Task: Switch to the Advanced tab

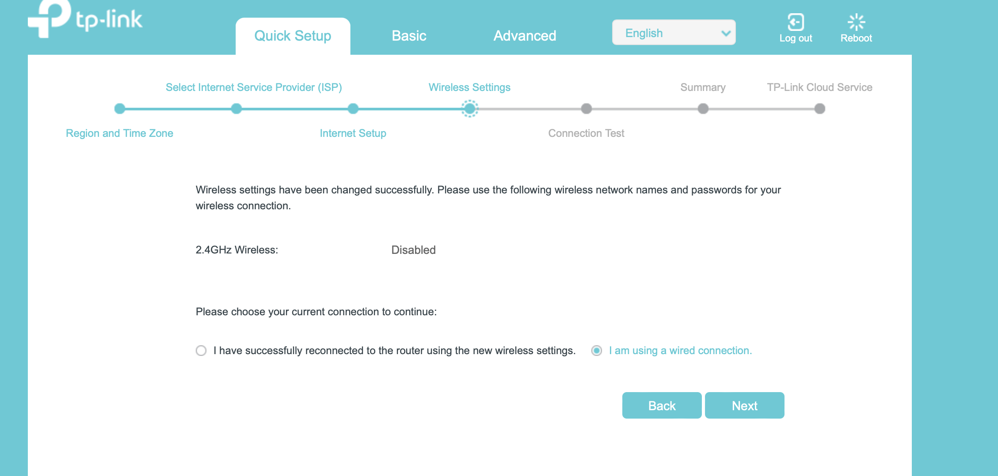Action: point(525,35)
